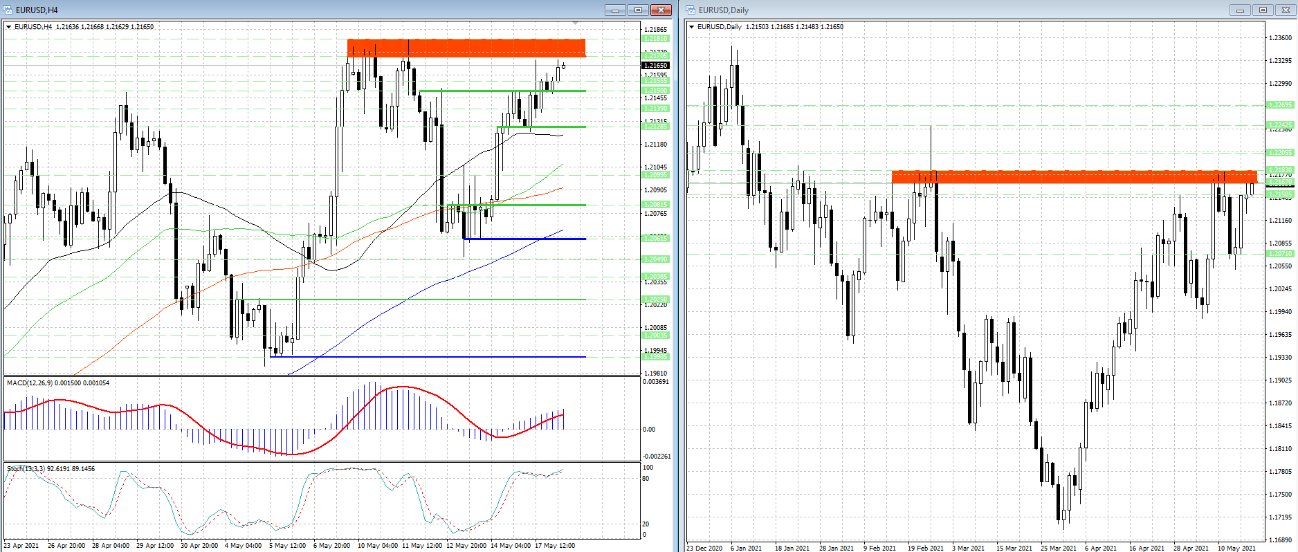The image size is (1298, 552).
Task: Click the green 1.22425 level label in Daily
Action: pyautogui.click(x=1280, y=125)
